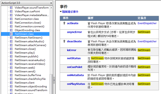Click page icon for NetStream.receiveVideo()

click(11, 64)
